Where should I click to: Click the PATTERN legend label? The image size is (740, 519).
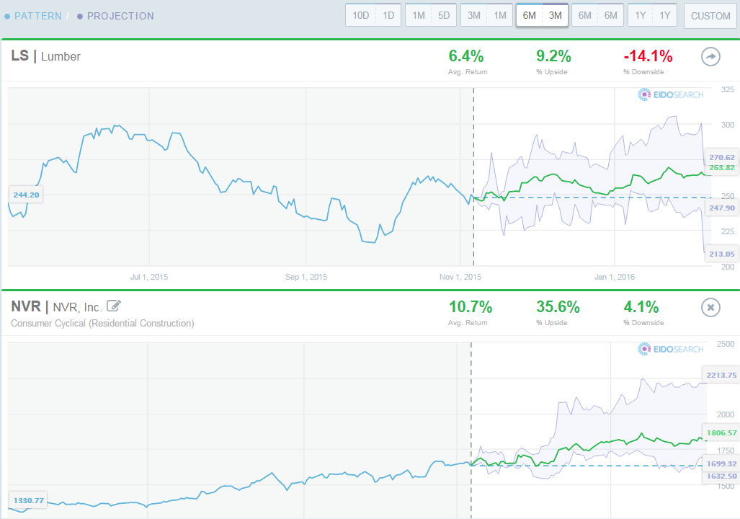(37, 16)
